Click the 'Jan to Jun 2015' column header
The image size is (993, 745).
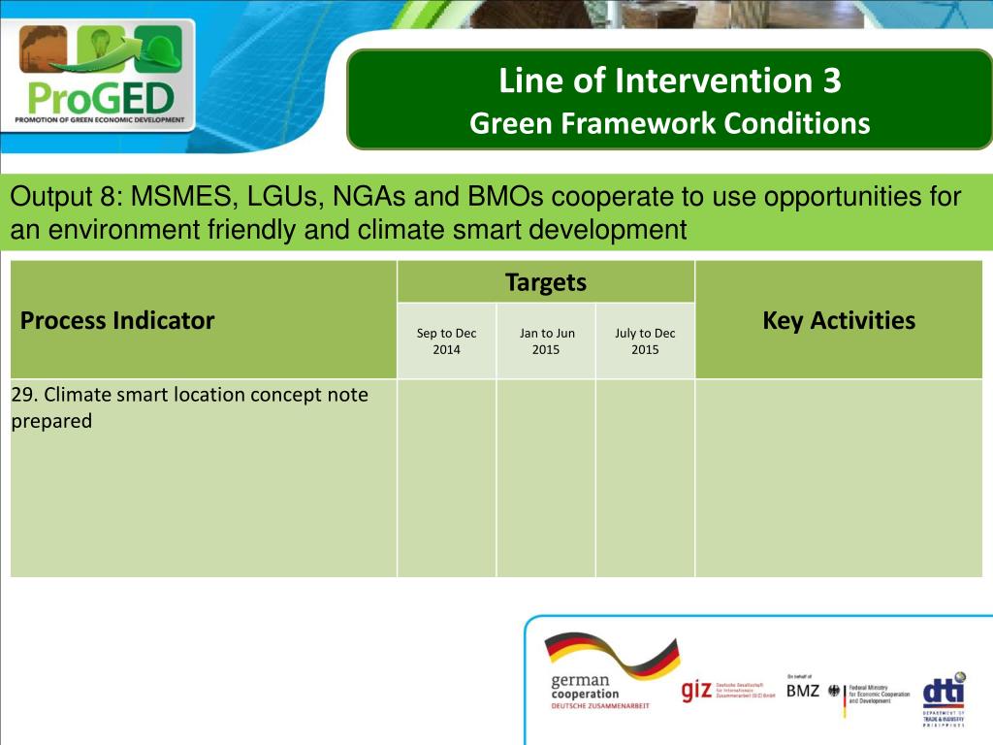[546, 341]
